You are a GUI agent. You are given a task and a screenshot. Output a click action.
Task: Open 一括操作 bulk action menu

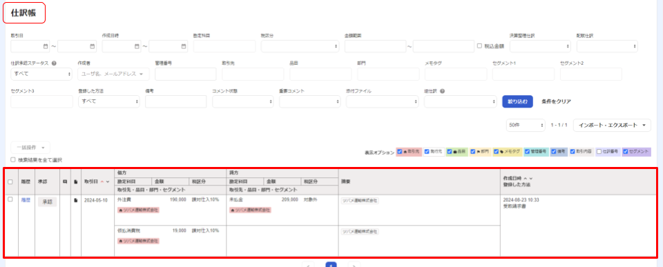pos(30,148)
